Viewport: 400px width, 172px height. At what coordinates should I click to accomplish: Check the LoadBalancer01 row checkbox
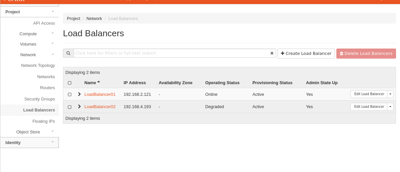click(70, 94)
